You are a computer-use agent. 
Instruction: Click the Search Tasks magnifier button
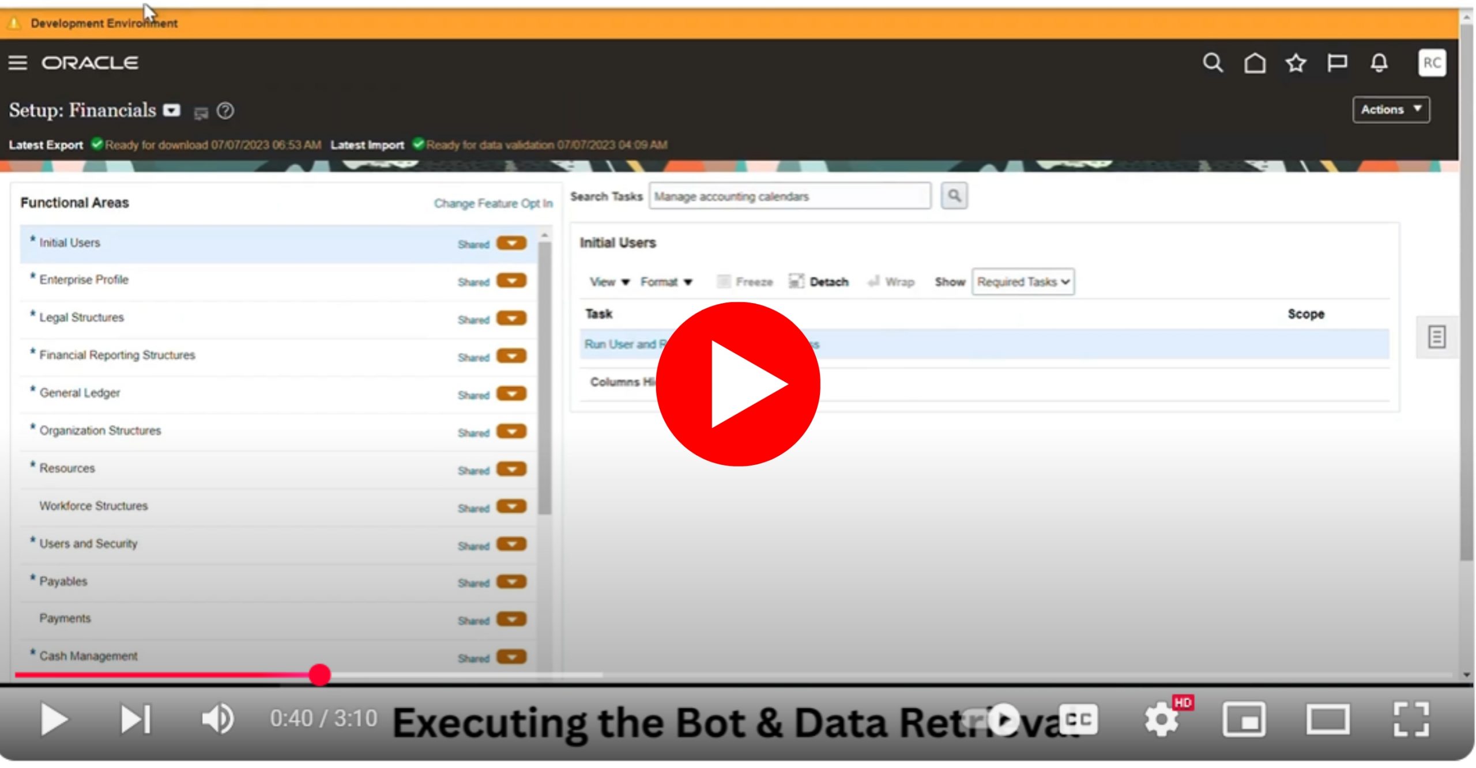(954, 196)
